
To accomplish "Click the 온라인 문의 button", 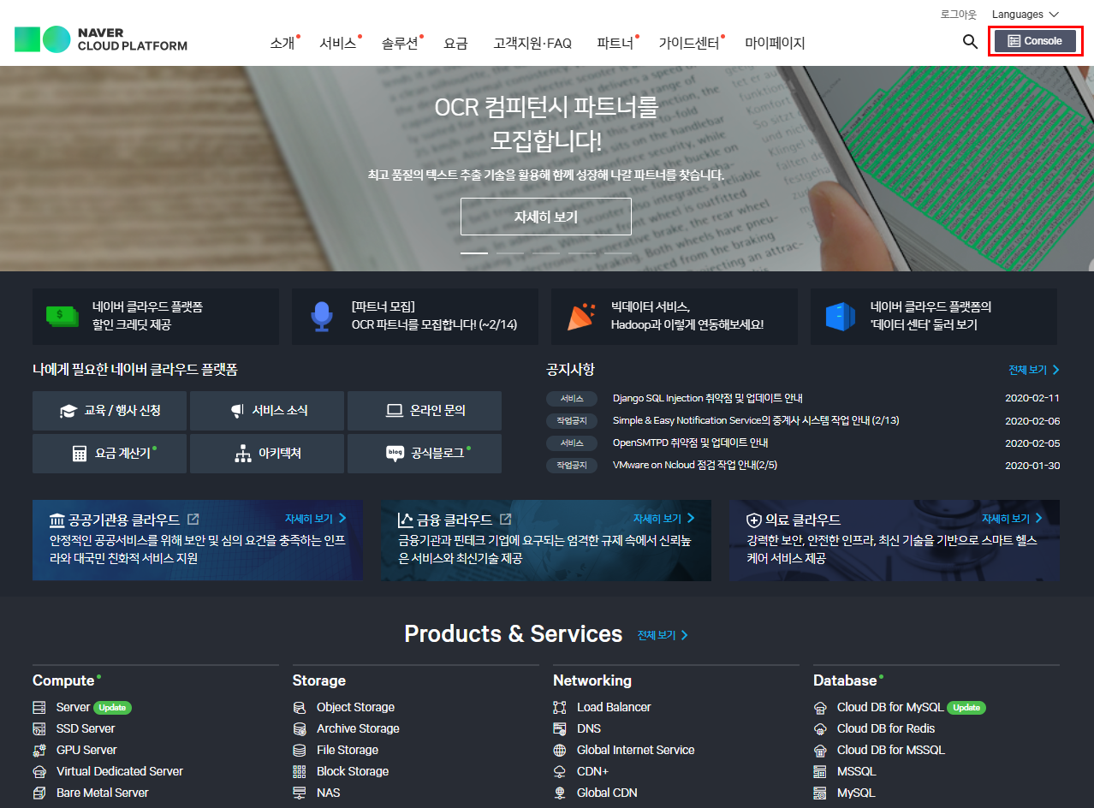I will click(x=425, y=411).
